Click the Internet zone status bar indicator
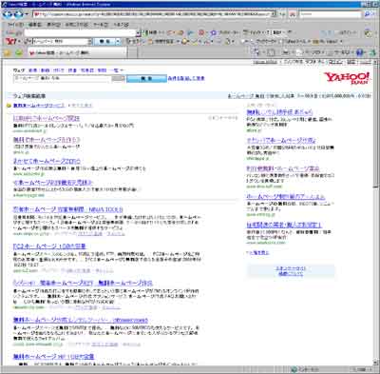The image size is (380, 374). tap(305, 370)
